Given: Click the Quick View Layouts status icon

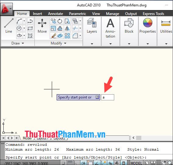Looking at the screenshot, I should [x=147, y=163].
